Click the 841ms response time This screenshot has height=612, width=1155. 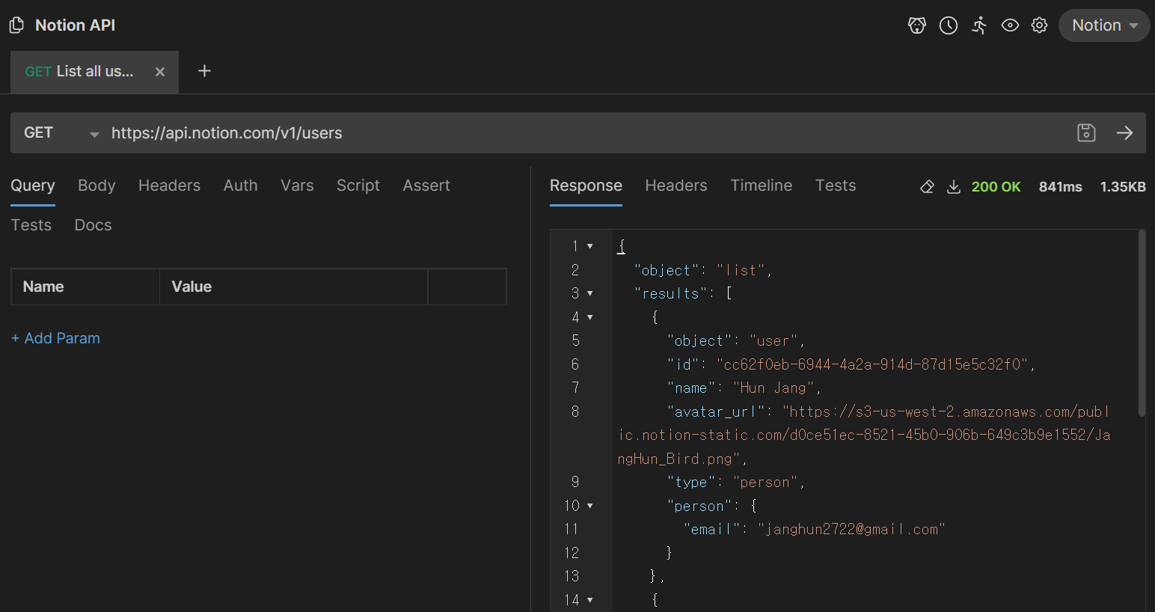pyautogui.click(x=1060, y=187)
